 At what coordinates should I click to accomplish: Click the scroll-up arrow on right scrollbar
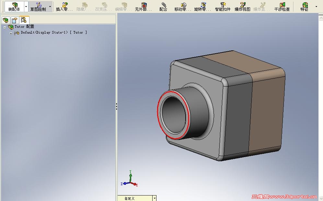tap(321, 18)
